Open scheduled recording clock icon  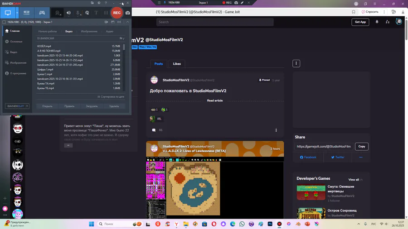click(x=99, y=3)
